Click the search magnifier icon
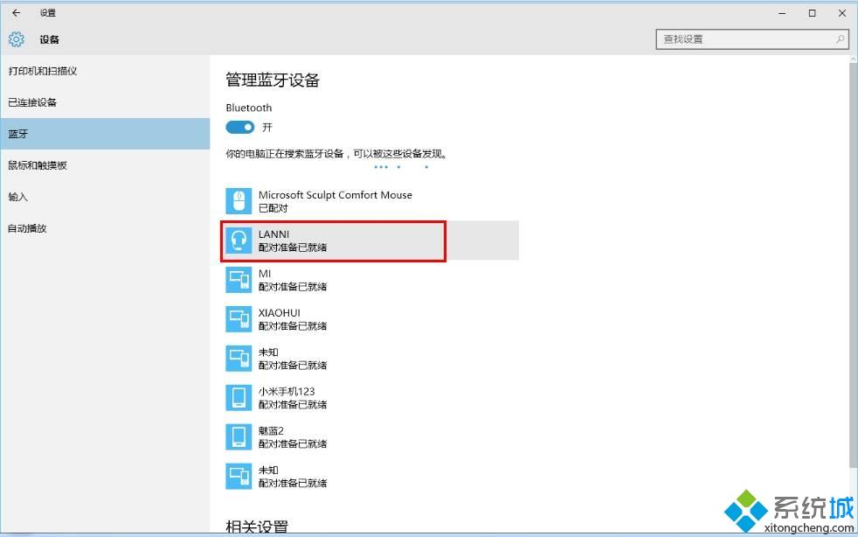This screenshot has width=858, height=537. 840,38
